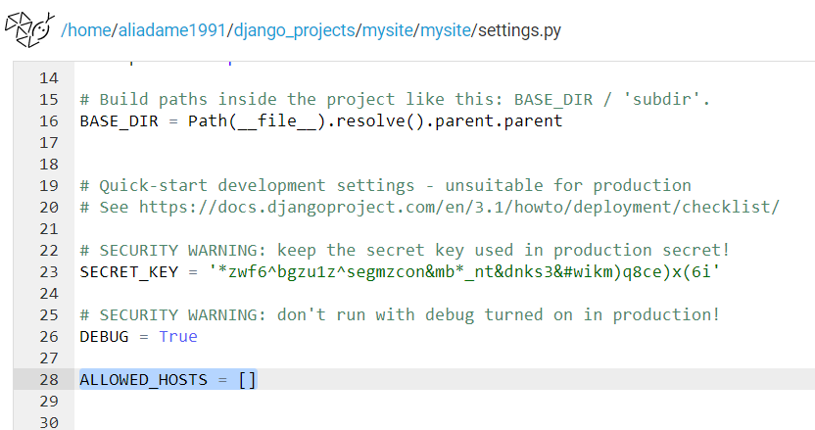The width and height of the screenshot is (815, 430).
Task: Open the first mysite breadcrumb link
Action: pos(387,30)
